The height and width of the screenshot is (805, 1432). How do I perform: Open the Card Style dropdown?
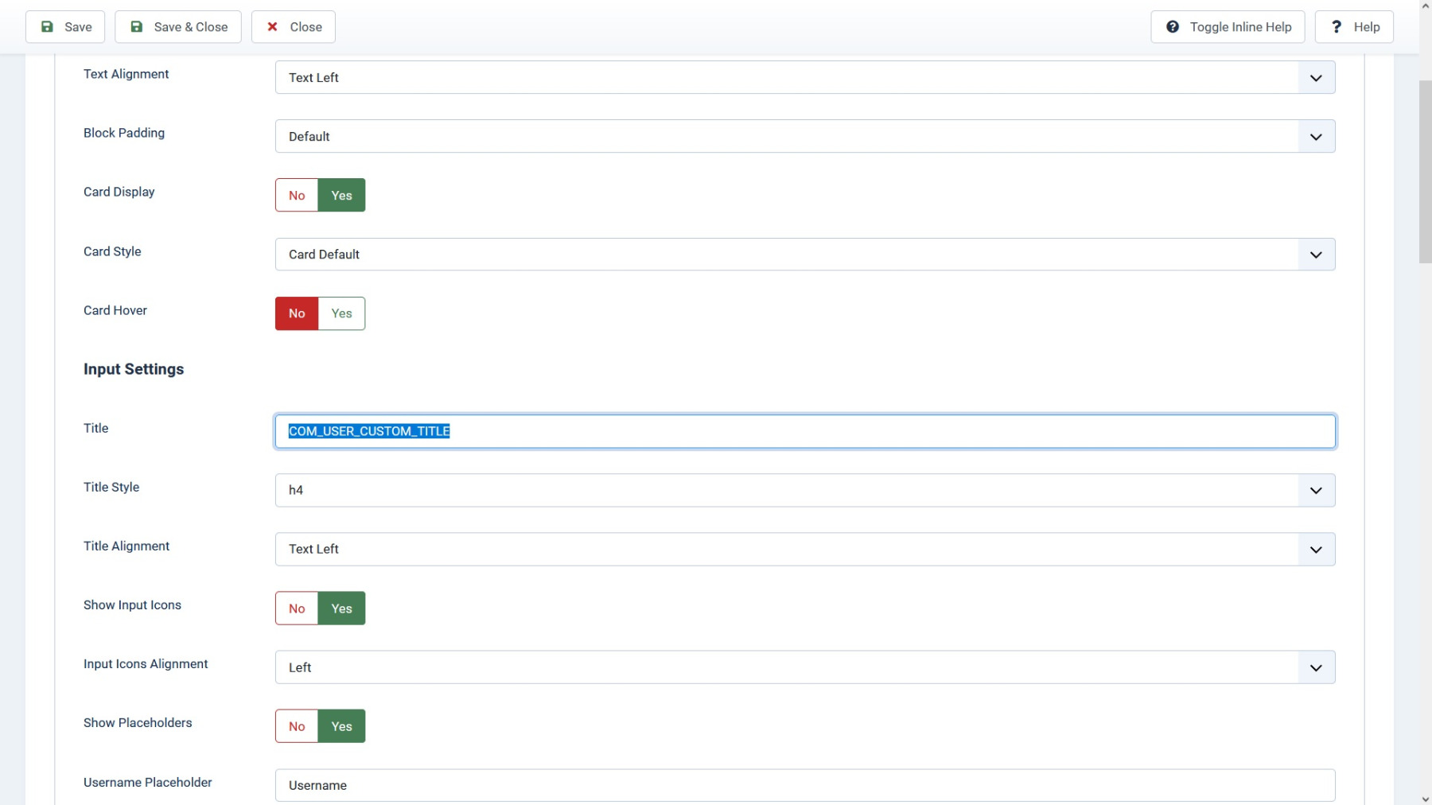coord(804,255)
